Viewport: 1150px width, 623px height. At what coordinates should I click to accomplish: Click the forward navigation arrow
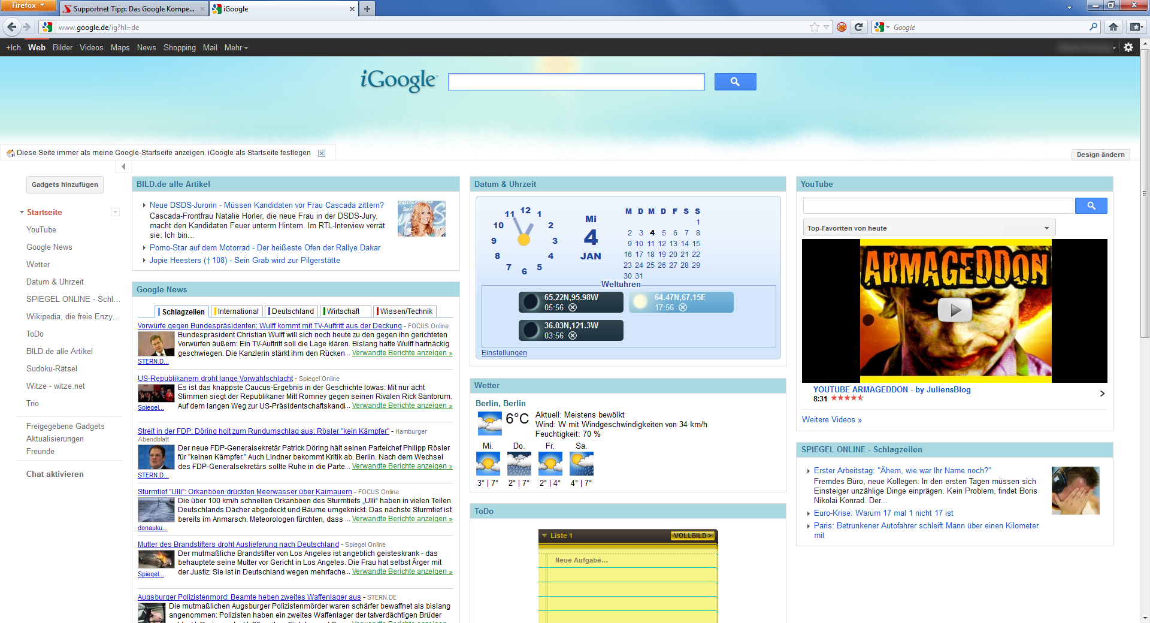coord(28,27)
